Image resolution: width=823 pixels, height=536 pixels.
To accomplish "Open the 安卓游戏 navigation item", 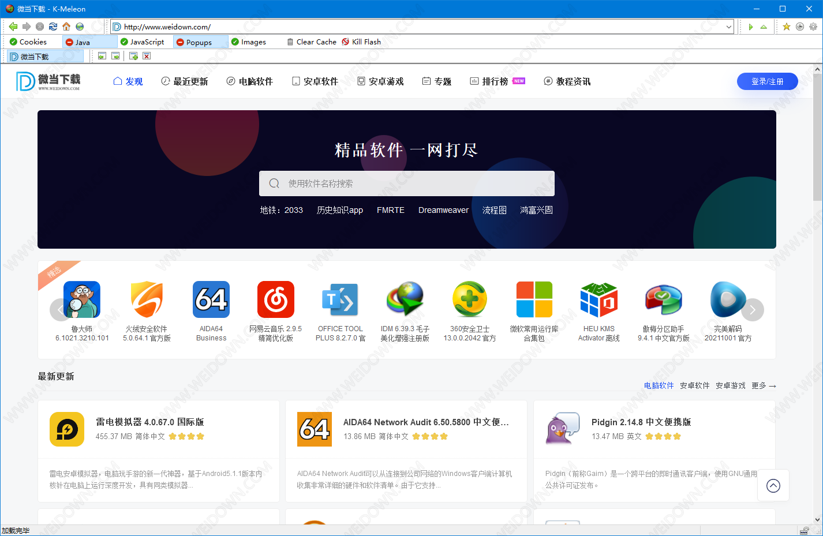I will click(380, 81).
